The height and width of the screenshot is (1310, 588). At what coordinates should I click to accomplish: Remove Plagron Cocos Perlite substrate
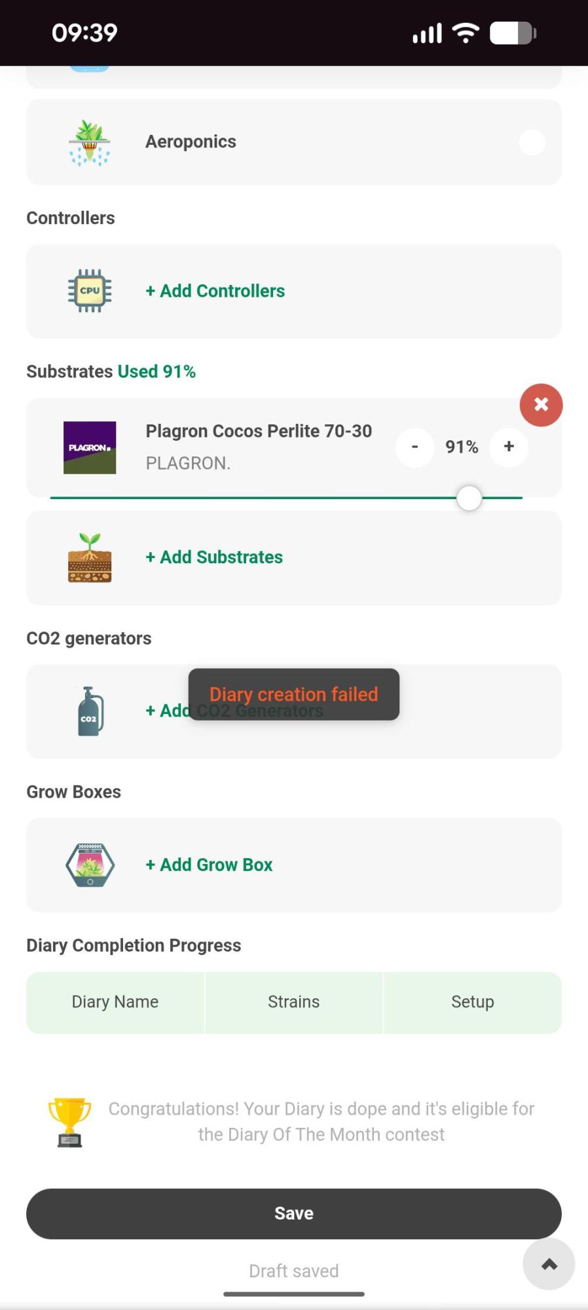click(x=541, y=405)
